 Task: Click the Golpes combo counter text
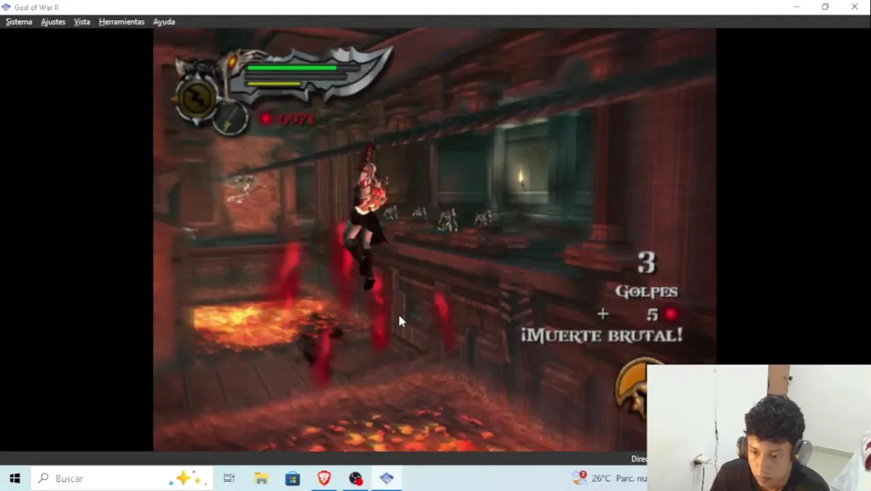pyautogui.click(x=646, y=292)
